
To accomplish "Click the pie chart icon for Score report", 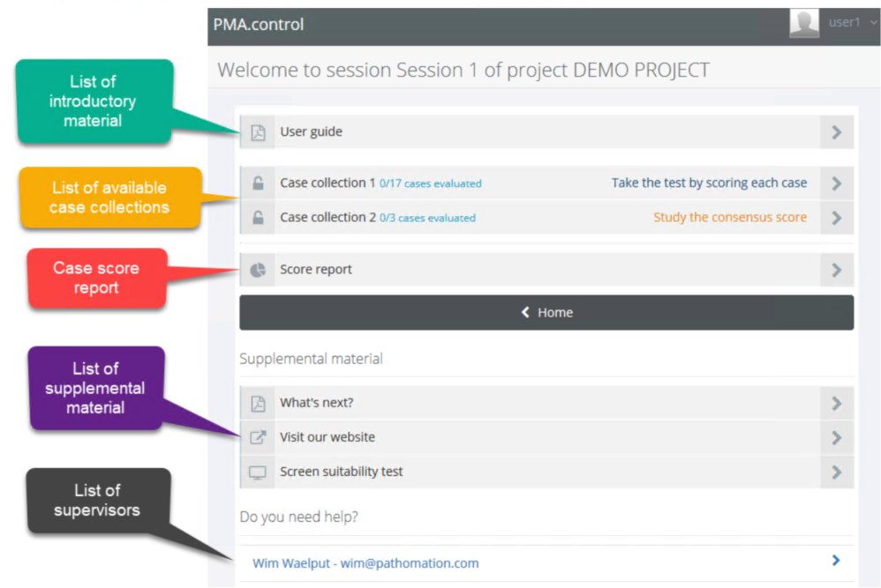I will 258,270.
